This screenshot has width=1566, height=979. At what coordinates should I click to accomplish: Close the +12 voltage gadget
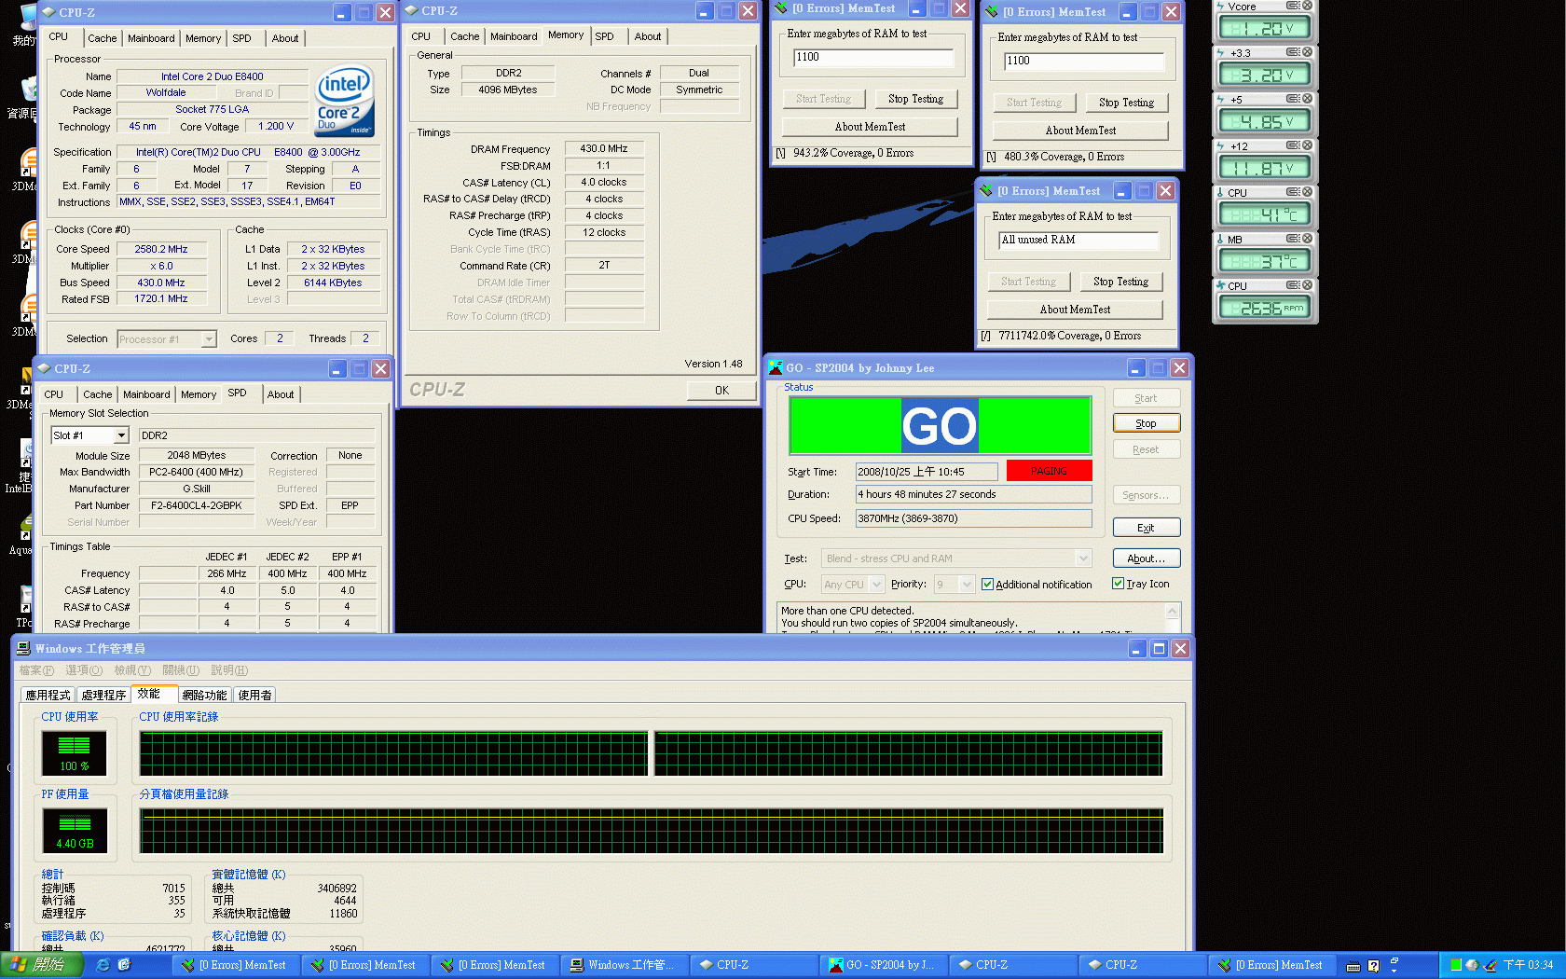tap(1307, 145)
